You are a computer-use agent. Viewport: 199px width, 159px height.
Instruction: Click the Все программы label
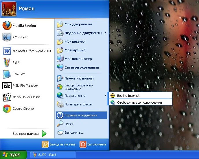(x=25, y=134)
